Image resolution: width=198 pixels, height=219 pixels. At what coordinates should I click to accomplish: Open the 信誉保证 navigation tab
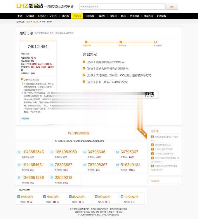point(135,16)
